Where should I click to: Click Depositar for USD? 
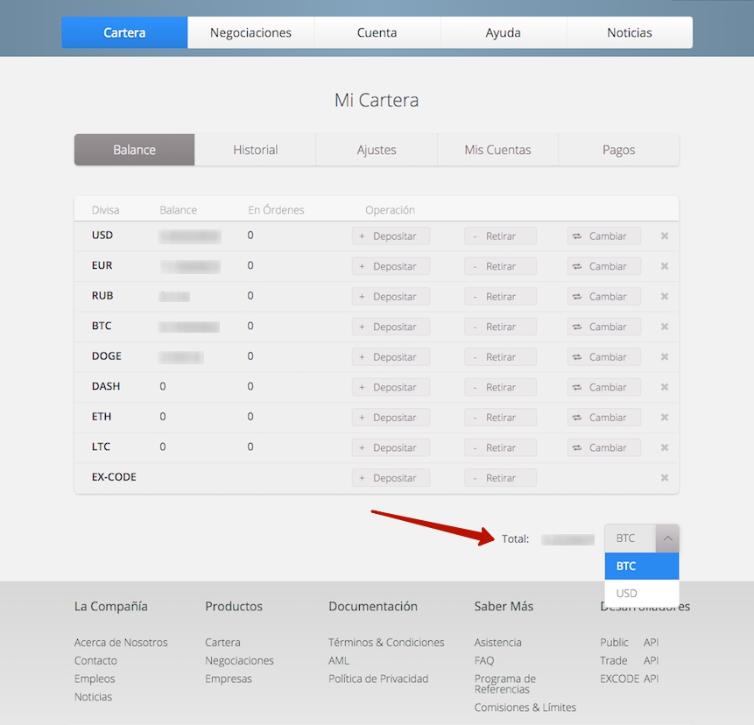point(391,236)
